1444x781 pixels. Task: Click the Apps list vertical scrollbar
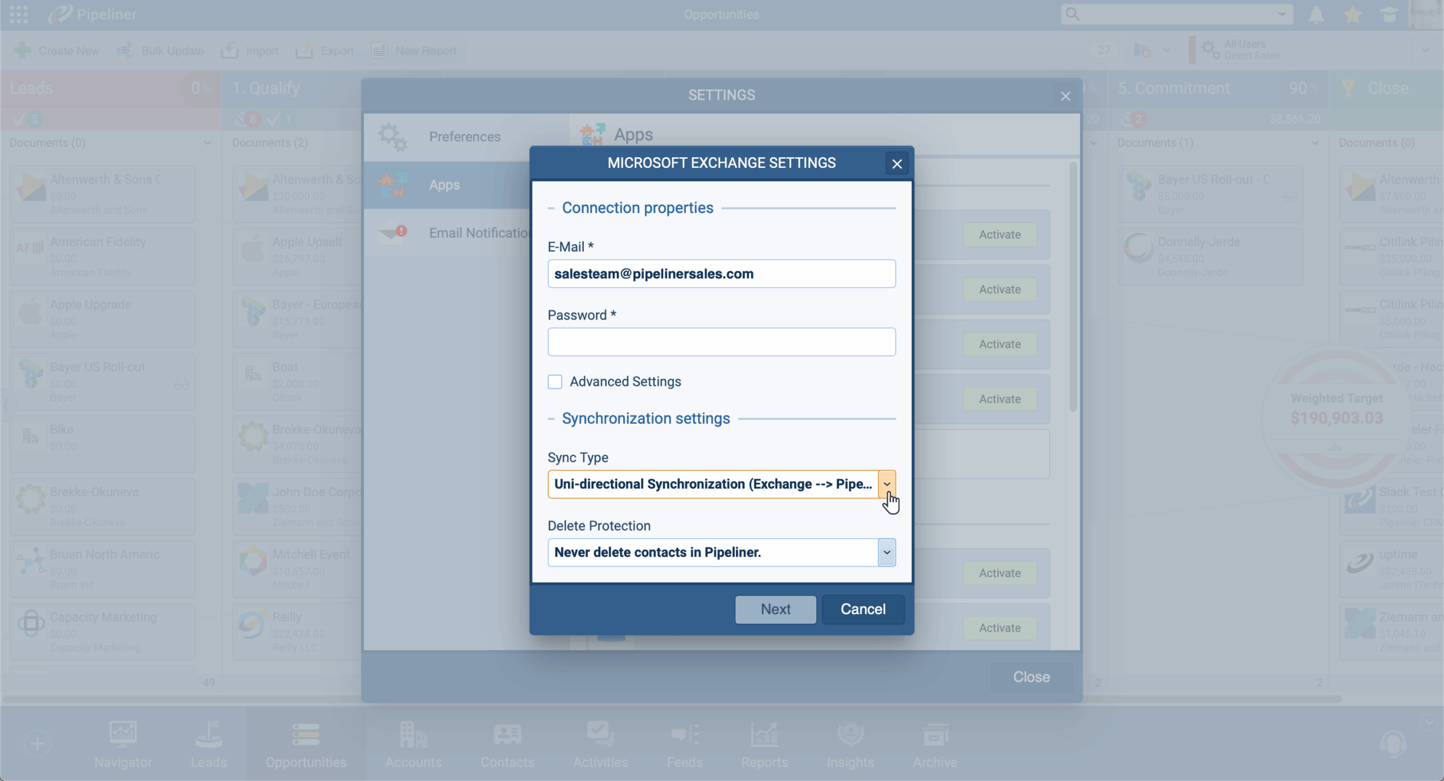(x=1072, y=287)
